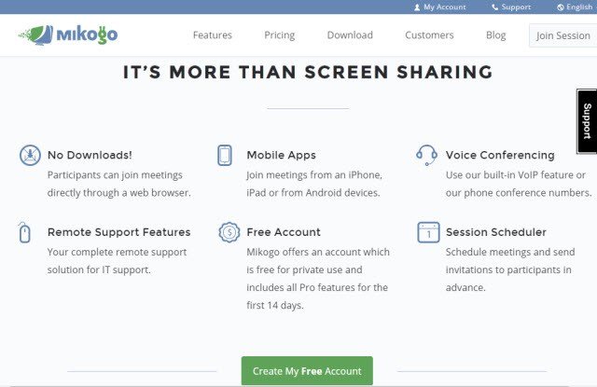
Task: Open the black Support side tab
Action: (x=587, y=121)
